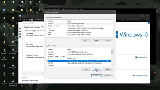The height and width of the screenshot is (90, 160).
Task: Go forward in the System window
Action: pyautogui.click(x=24, y=19)
